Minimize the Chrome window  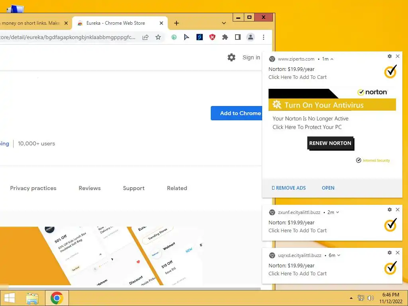coord(238,17)
